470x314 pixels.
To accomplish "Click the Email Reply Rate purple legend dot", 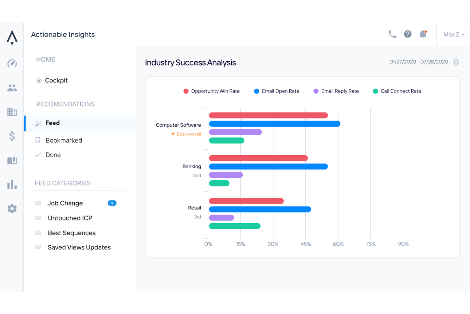I will click(x=316, y=91).
